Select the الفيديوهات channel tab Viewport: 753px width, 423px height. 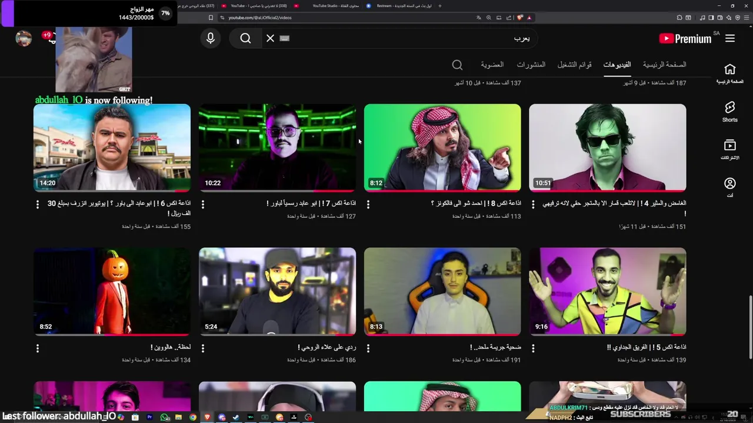click(x=617, y=65)
